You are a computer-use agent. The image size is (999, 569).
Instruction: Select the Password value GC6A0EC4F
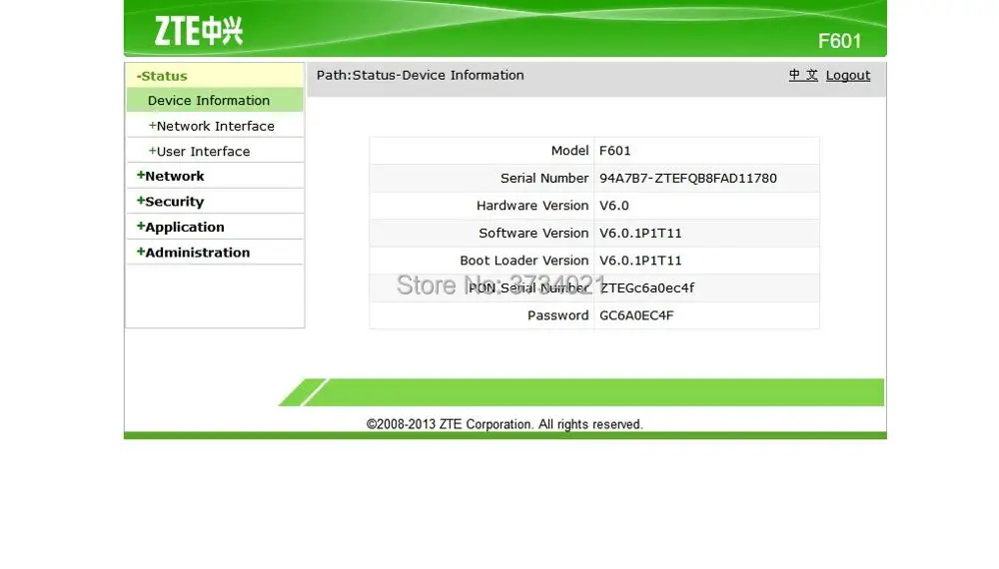(636, 315)
